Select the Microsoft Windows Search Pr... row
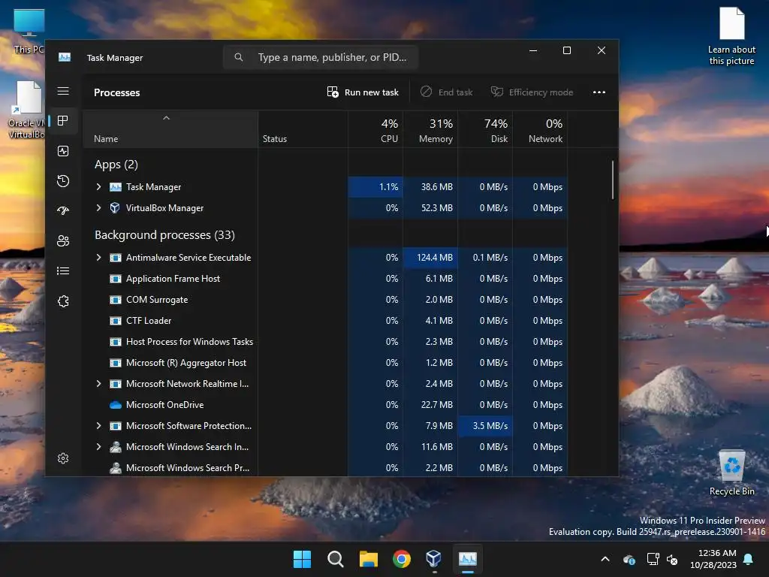 pos(326,467)
